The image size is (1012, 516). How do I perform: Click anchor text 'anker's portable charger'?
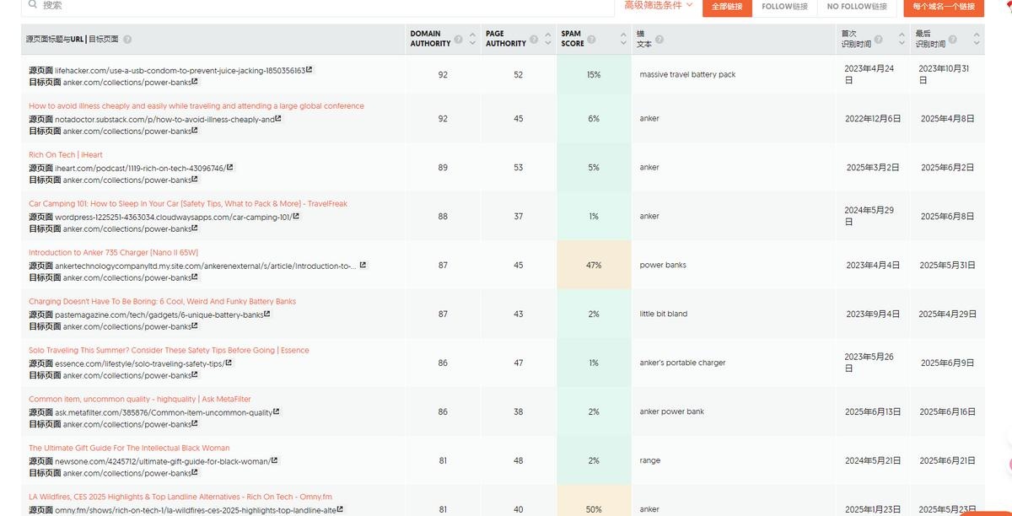coord(682,363)
